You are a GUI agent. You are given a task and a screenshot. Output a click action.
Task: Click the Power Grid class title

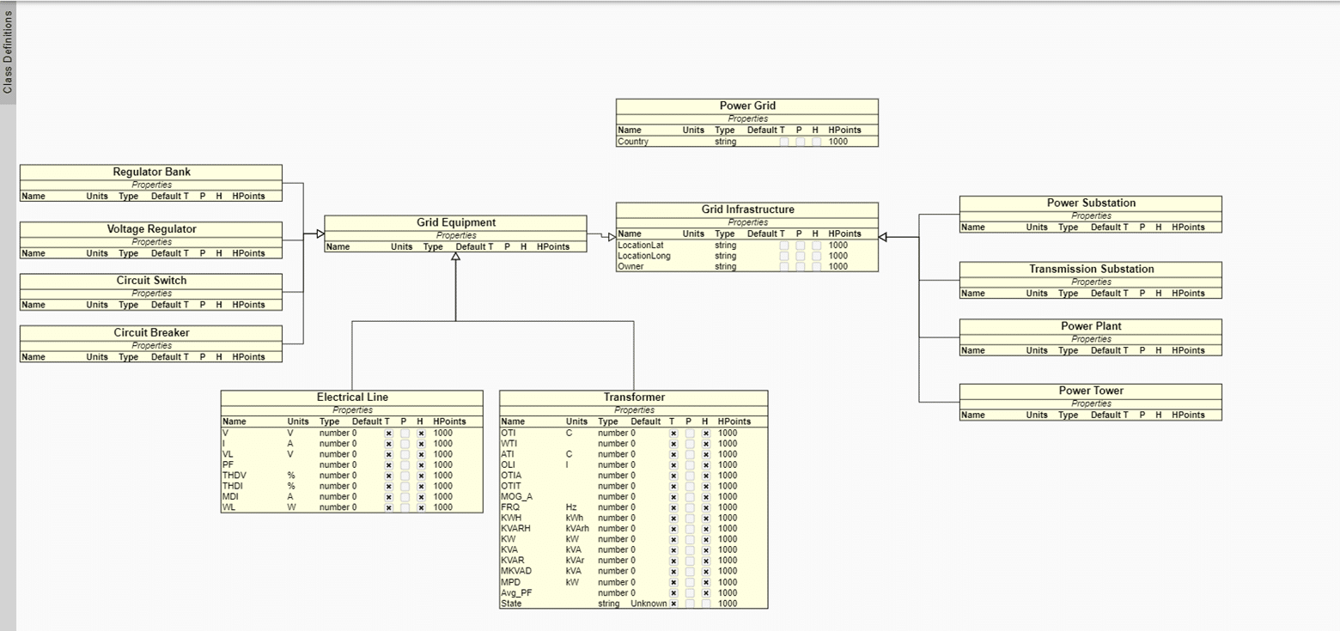click(746, 105)
